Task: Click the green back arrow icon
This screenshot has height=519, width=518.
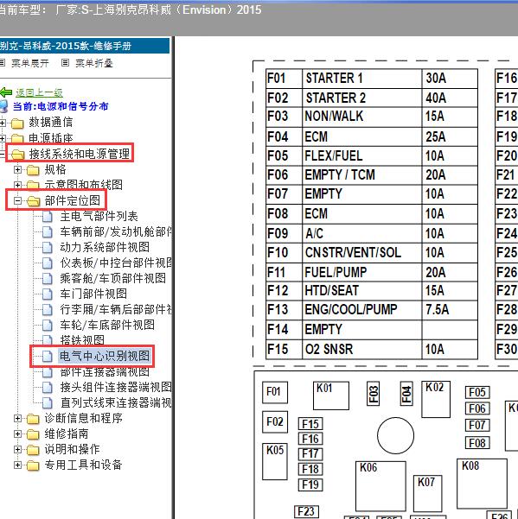Action: pos(6,92)
